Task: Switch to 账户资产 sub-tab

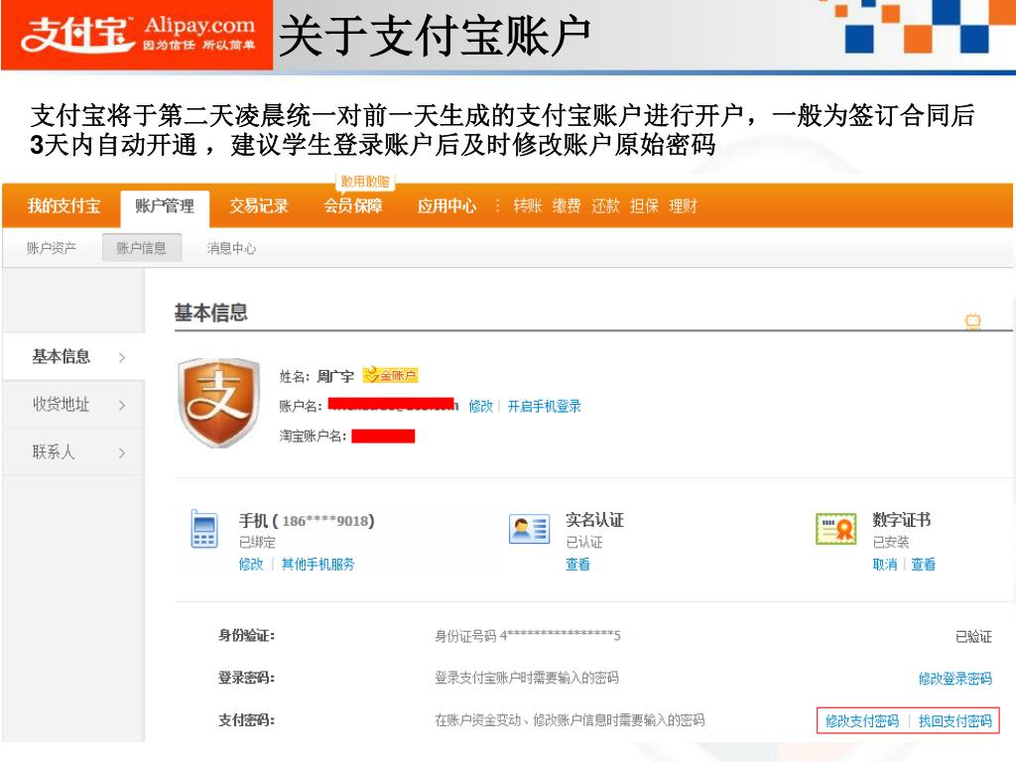Action: pyautogui.click(x=52, y=247)
